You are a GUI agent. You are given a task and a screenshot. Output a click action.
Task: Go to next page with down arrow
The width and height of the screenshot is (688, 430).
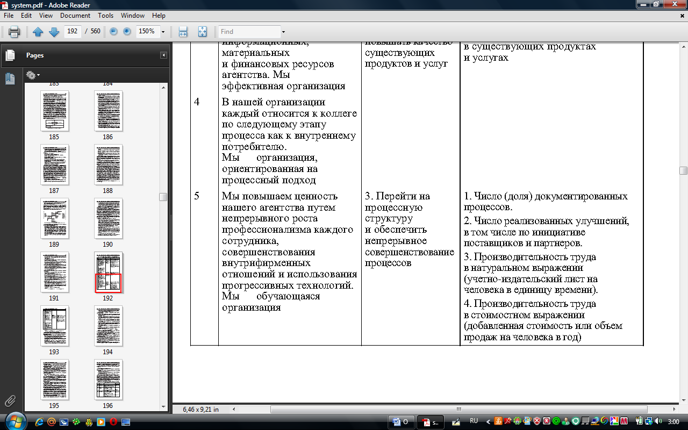54,32
